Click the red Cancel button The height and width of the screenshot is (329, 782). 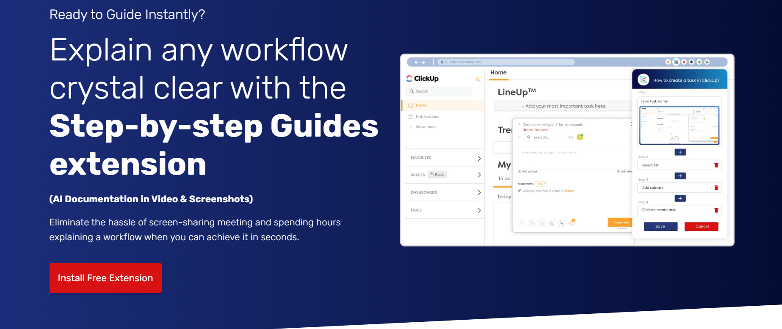tap(702, 227)
